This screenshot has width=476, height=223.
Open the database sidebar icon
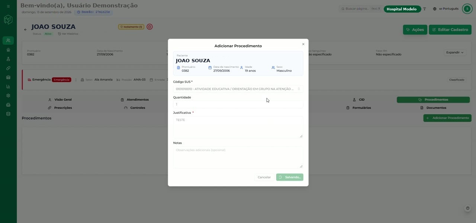pyautogui.click(x=8, y=114)
